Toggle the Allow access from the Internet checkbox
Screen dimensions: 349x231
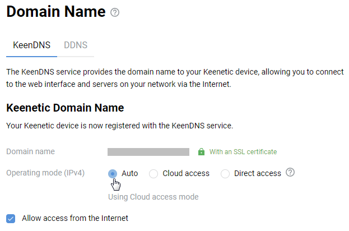[x=11, y=218]
